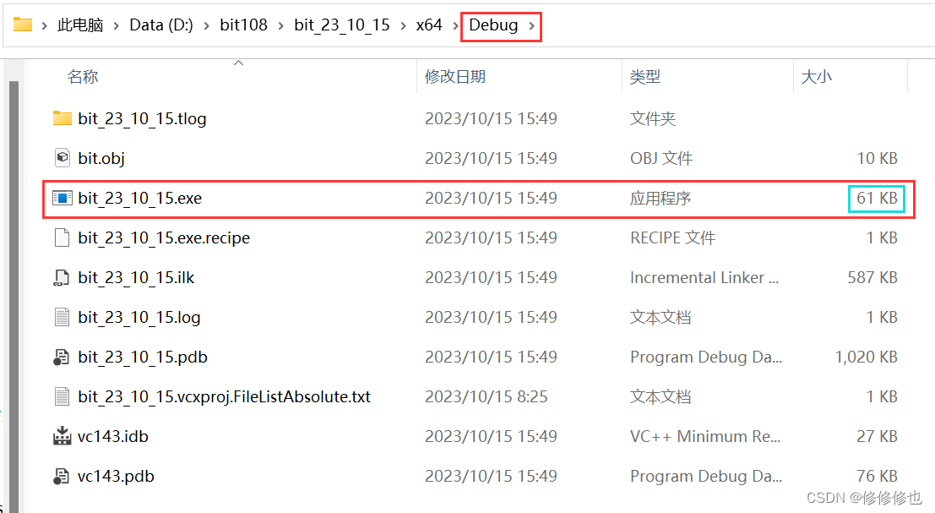Navigate to bit108 breadcrumb folder

click(x=243, y=25)
